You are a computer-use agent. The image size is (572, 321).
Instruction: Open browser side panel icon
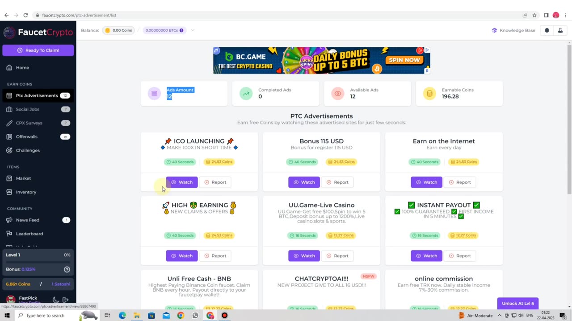(x=546, y=15)
